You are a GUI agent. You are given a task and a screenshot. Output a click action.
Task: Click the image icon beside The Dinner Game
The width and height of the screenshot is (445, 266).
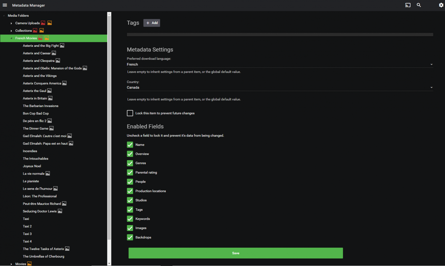[x=51, y=128]
